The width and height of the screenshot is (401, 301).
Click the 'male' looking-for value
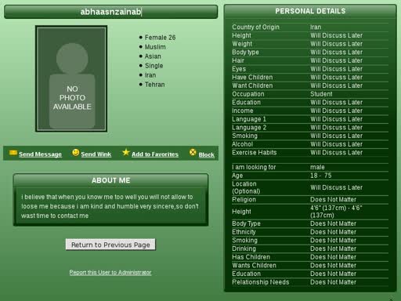317,167
